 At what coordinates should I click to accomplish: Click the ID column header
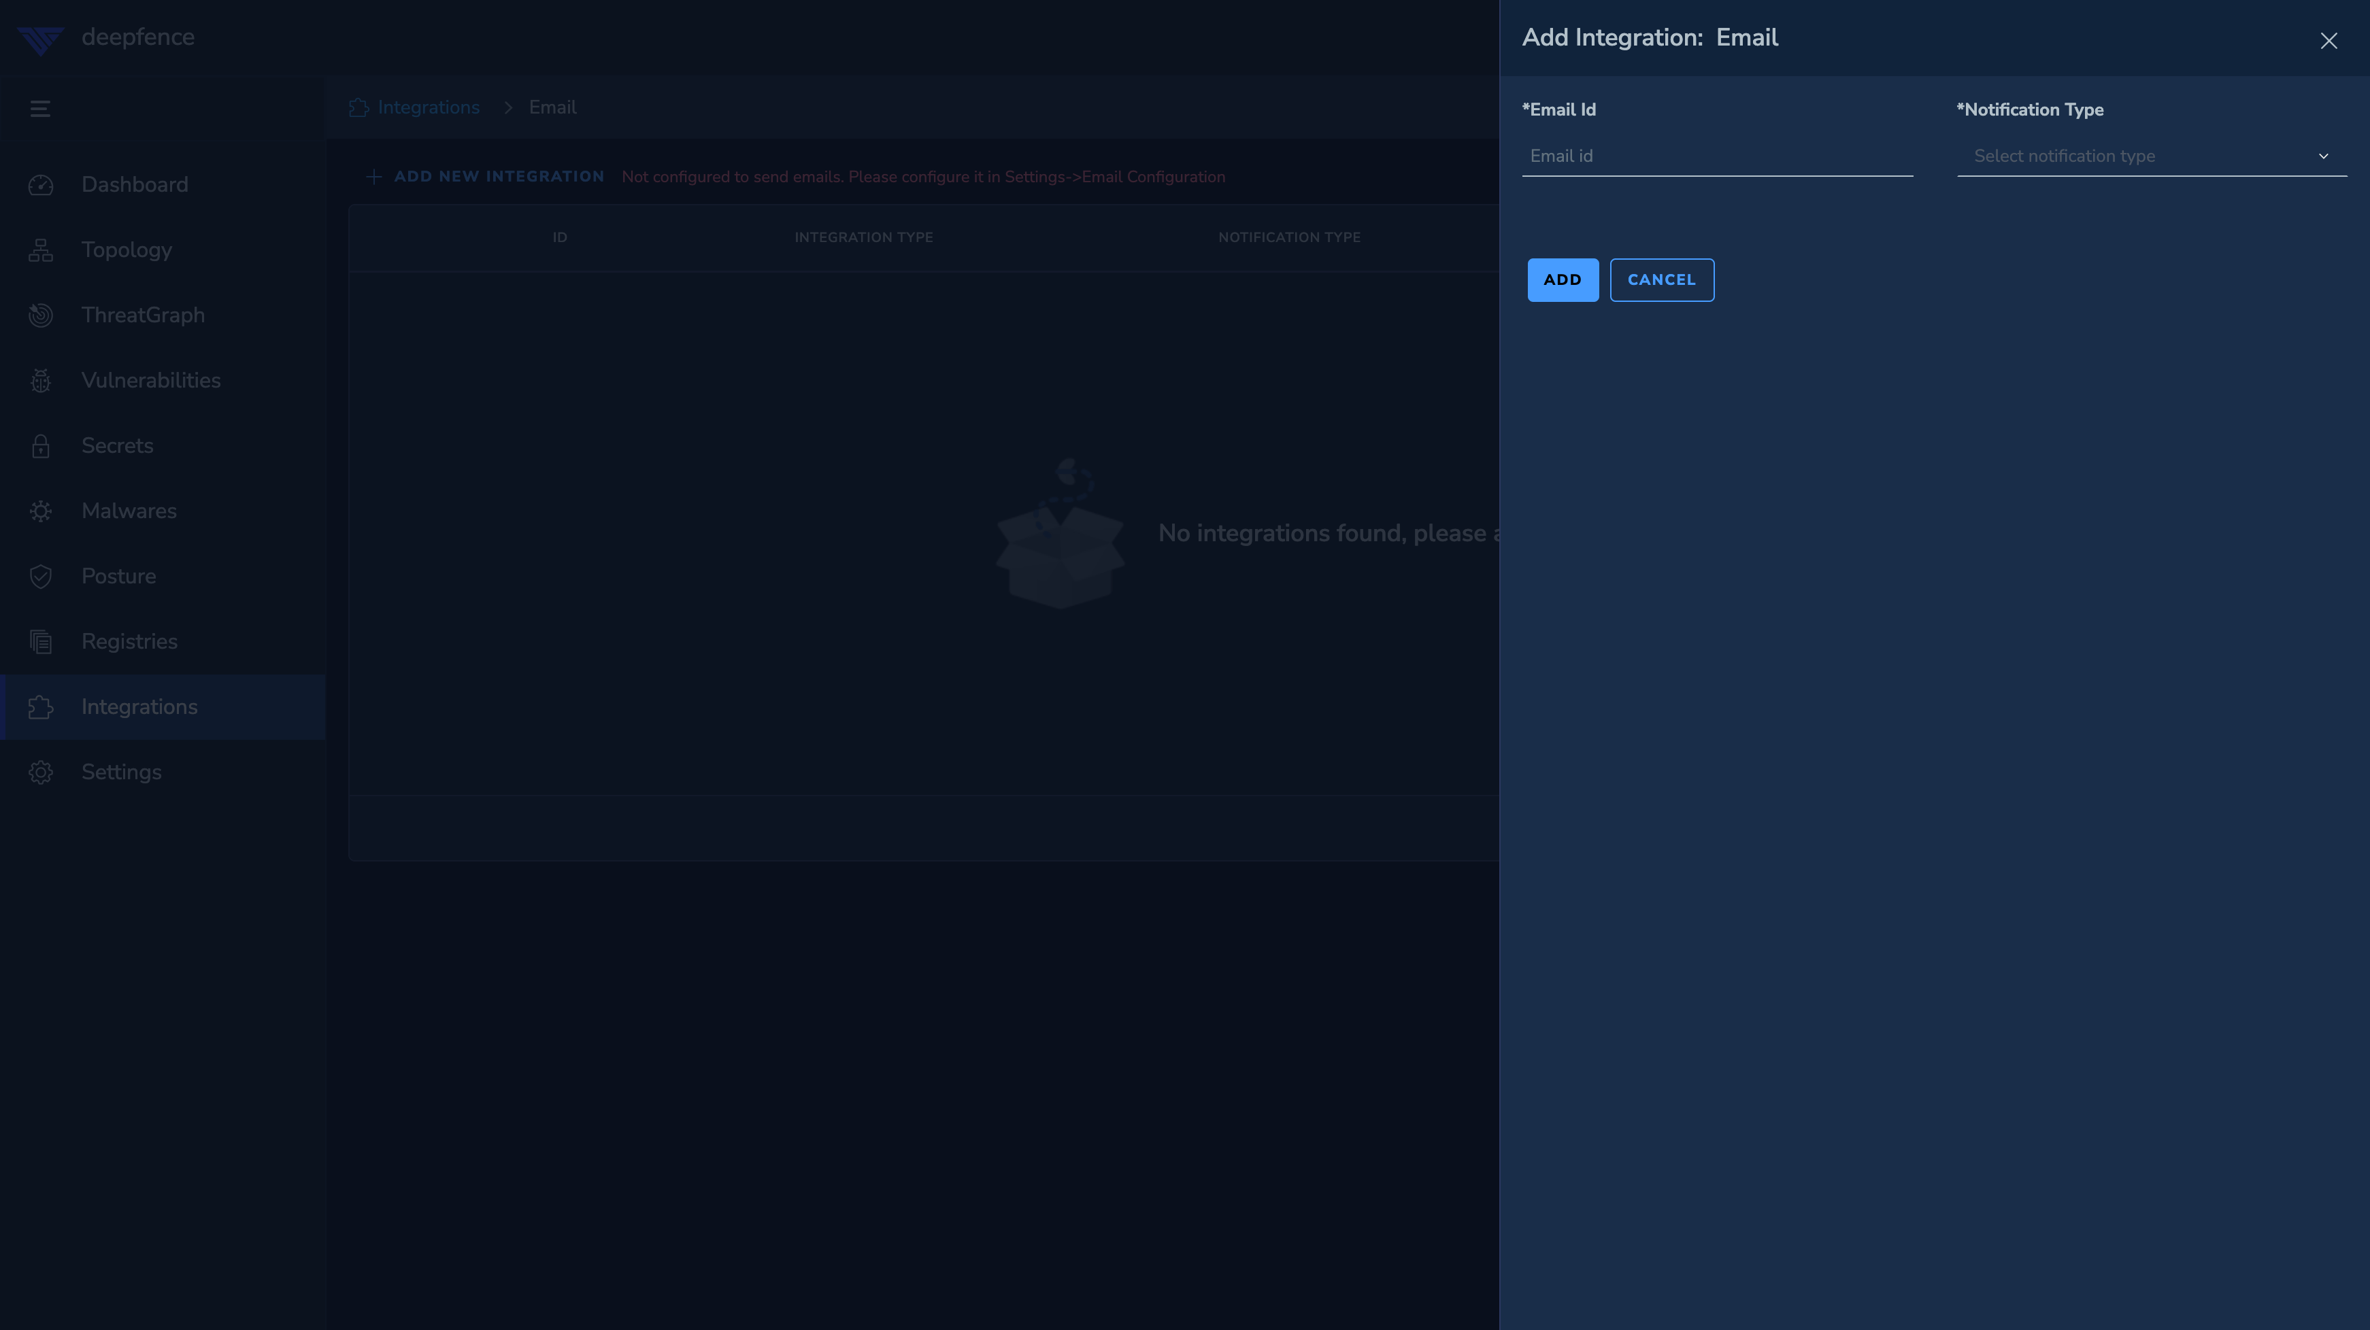[559, 237]
